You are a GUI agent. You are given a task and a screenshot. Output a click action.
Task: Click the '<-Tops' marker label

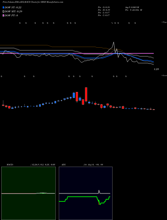point(164,22)
